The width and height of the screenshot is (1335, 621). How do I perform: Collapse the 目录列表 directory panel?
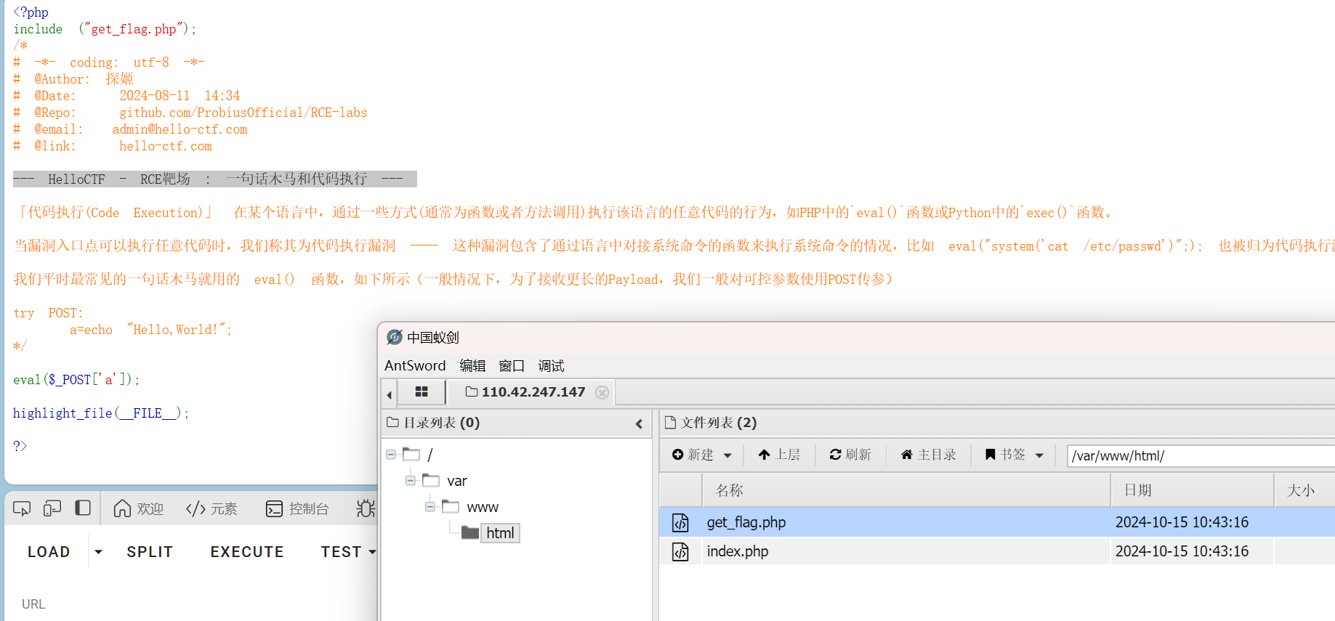click(639, 423)
